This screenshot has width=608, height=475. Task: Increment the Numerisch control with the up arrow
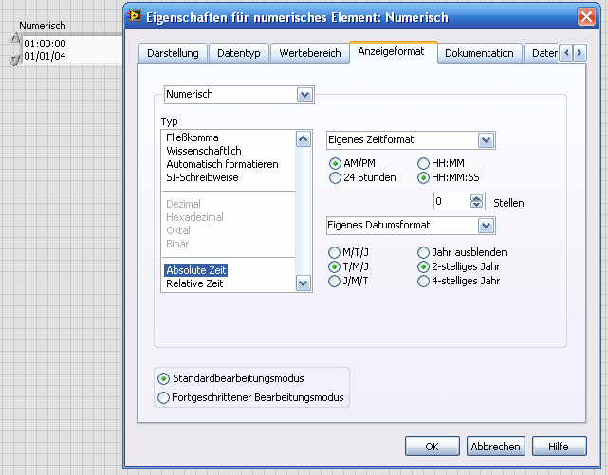[x=15, y=38]
